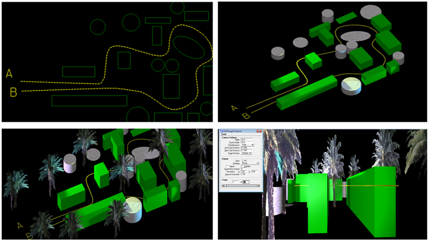The height and width of the screenshot is (242, 429).
Task: Toggle the Antialias checkbox
Action: click(242, 167)
